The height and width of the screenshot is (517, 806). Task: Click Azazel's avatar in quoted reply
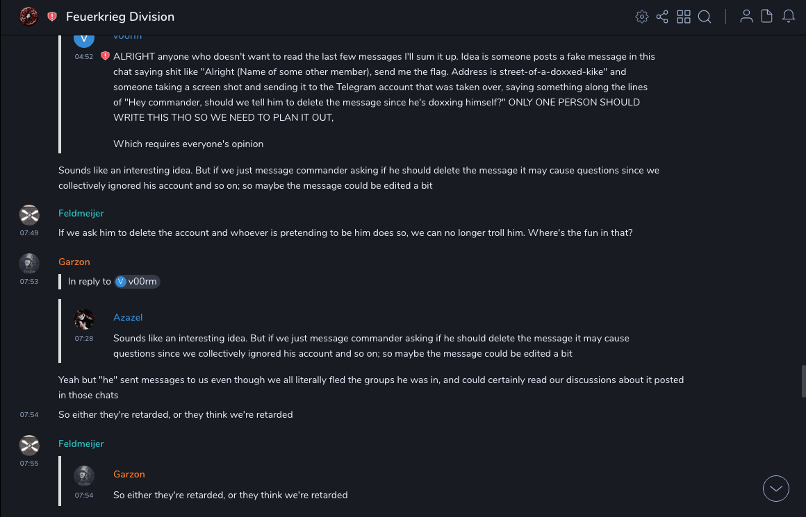pos(84,319)
